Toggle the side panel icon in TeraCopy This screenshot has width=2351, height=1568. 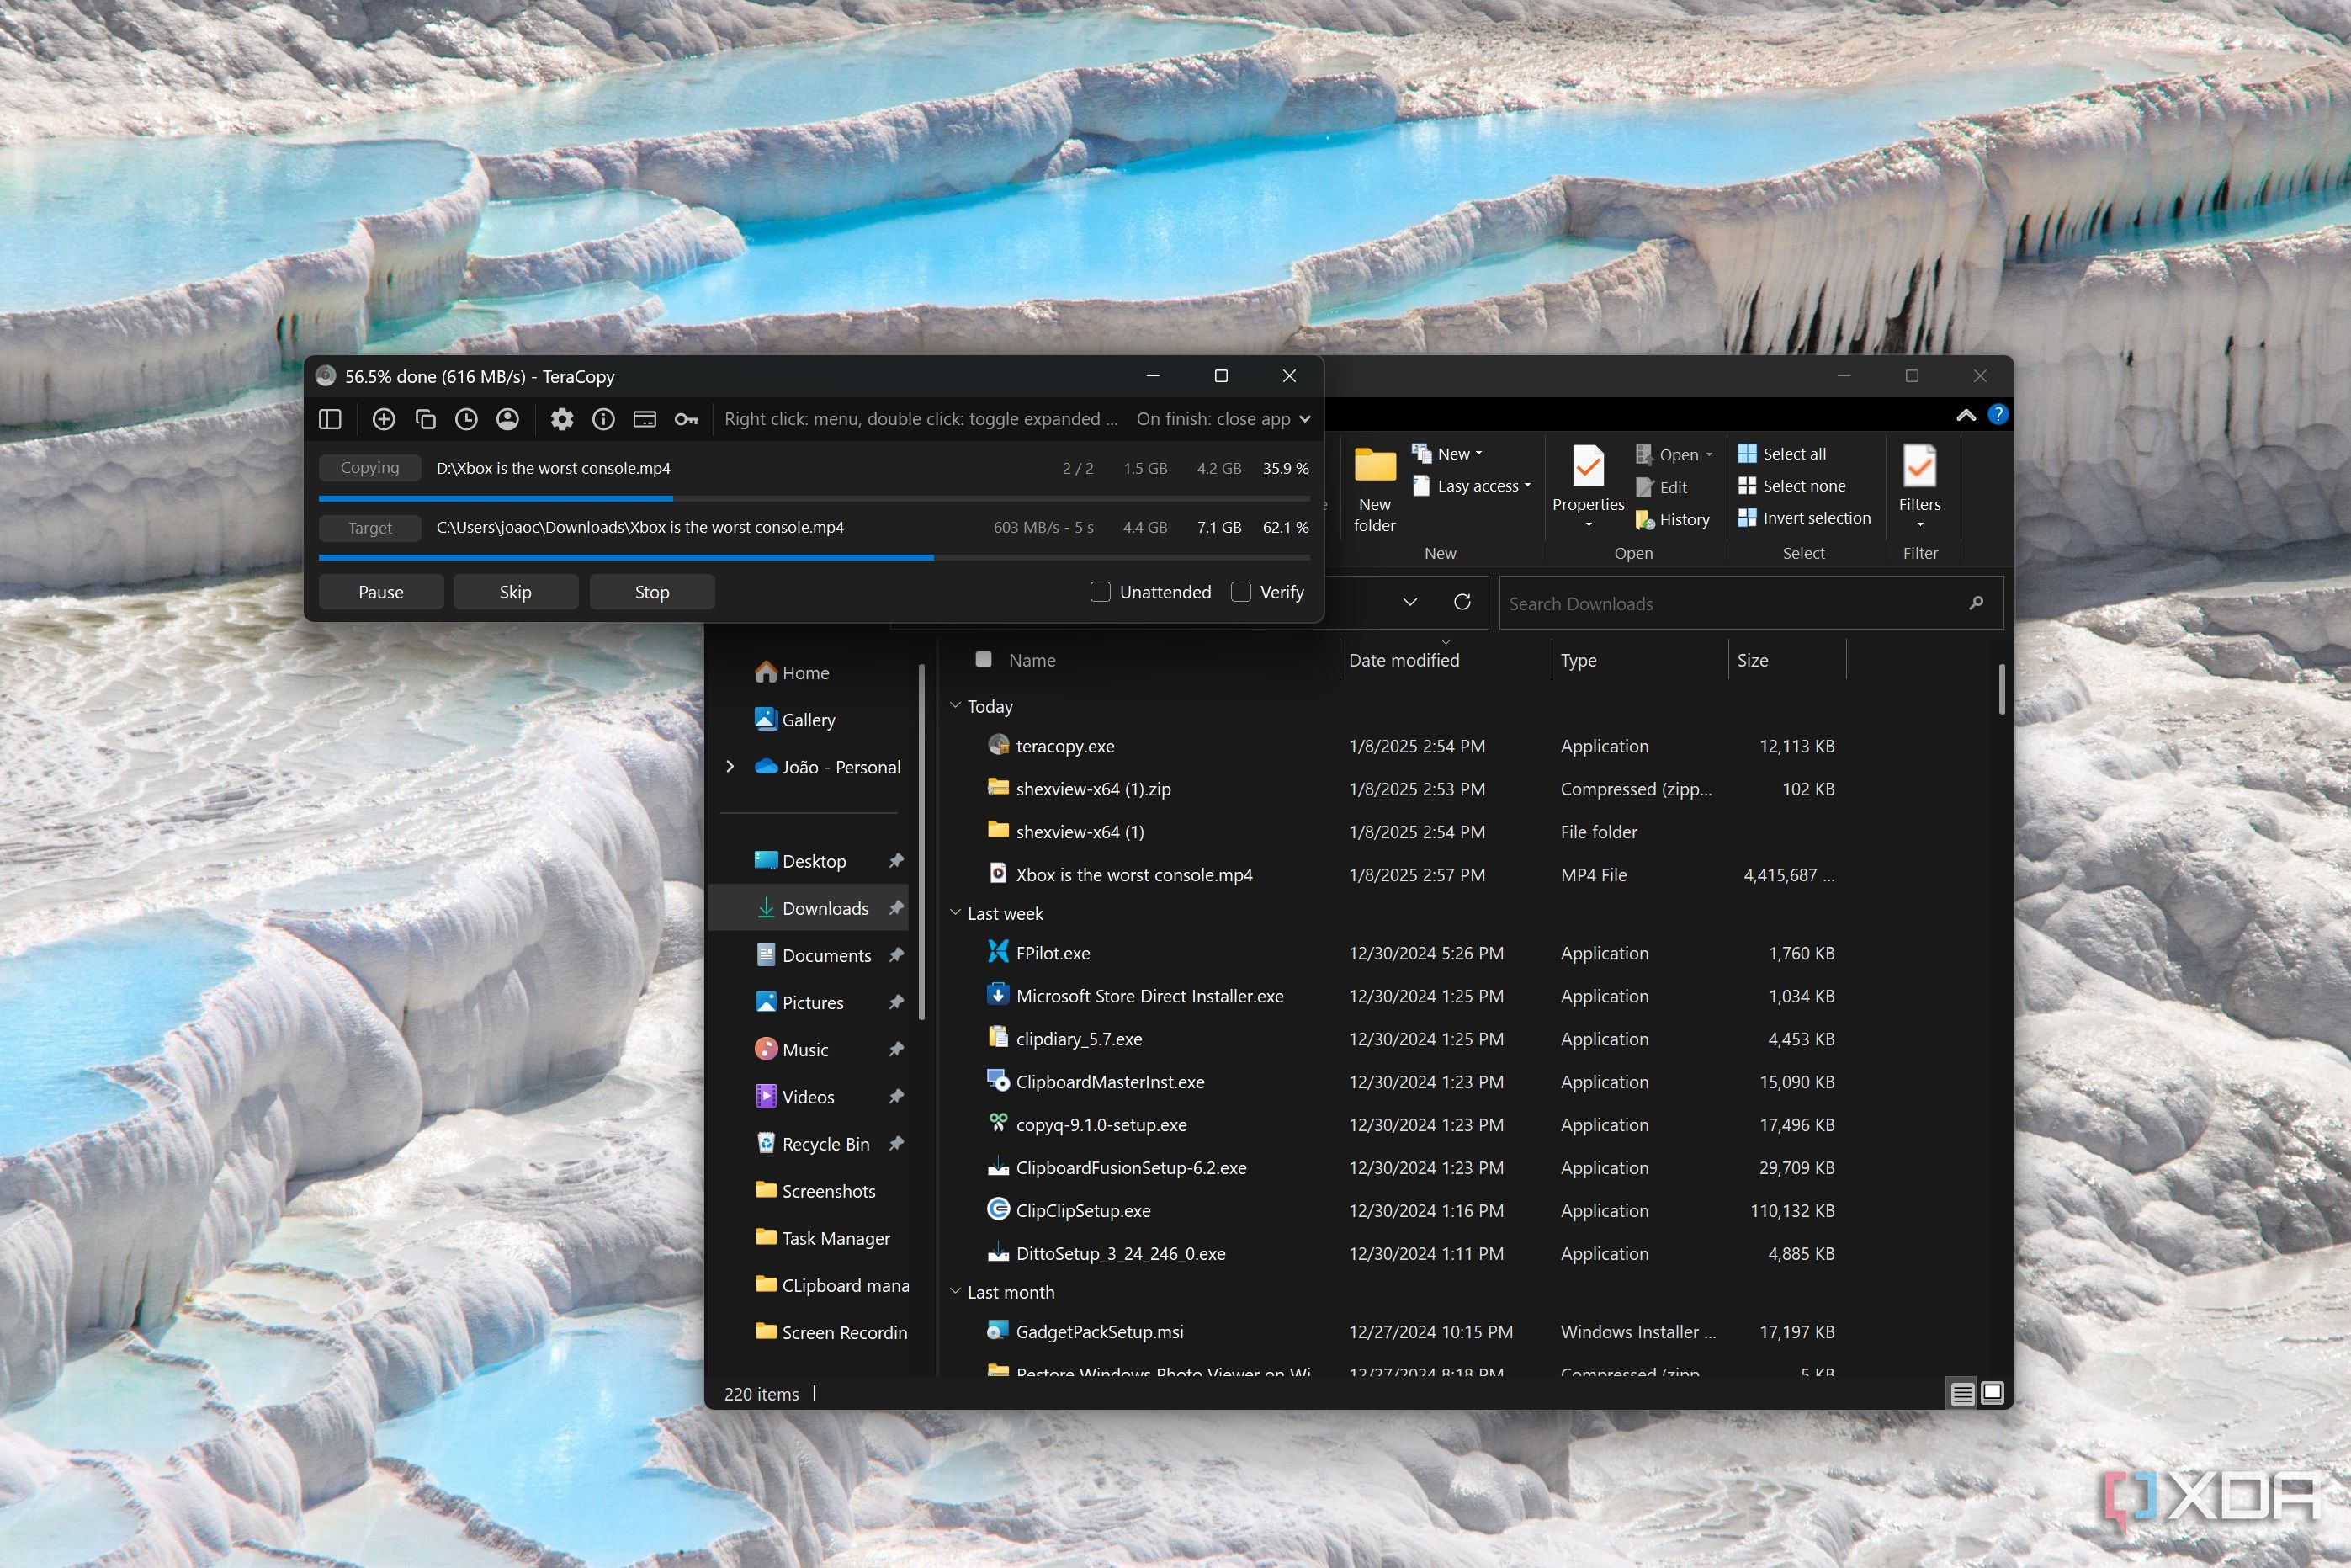point(330,419)
